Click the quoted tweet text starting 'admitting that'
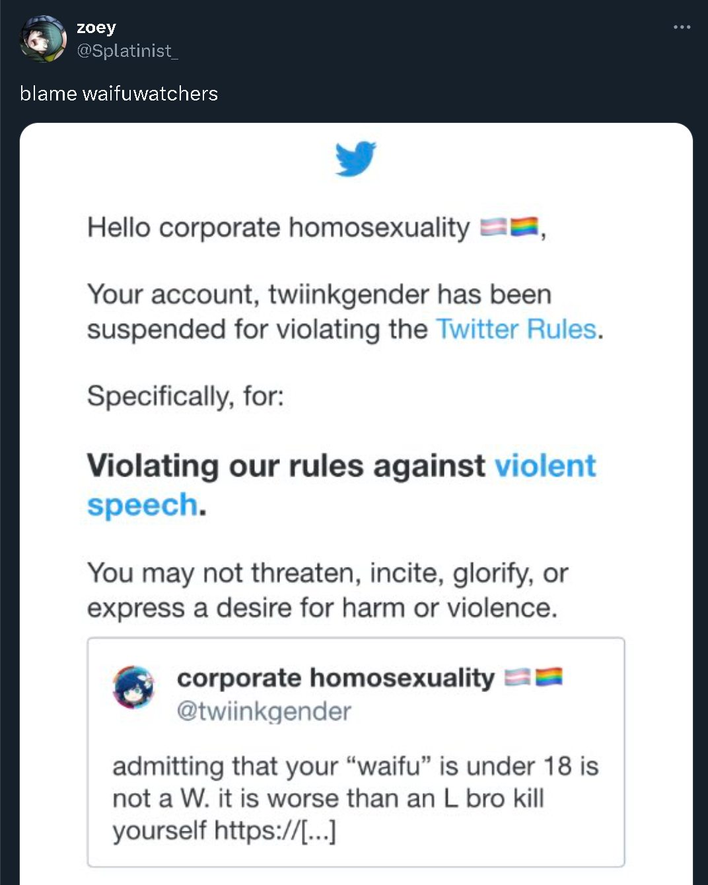The height and width of the screenshot is (885, 708). [355, 798]
